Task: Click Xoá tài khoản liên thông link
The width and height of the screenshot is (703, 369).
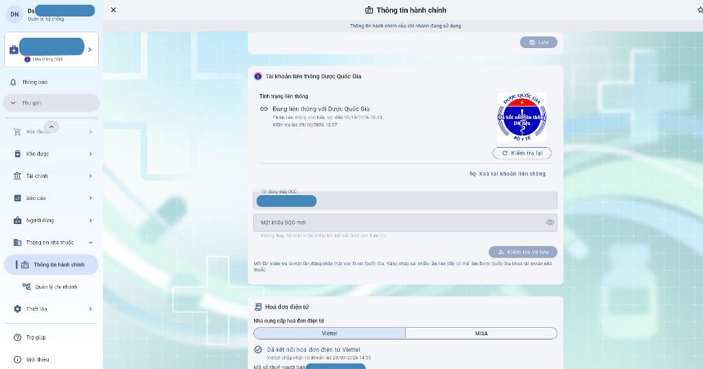Action: [507, 174]
